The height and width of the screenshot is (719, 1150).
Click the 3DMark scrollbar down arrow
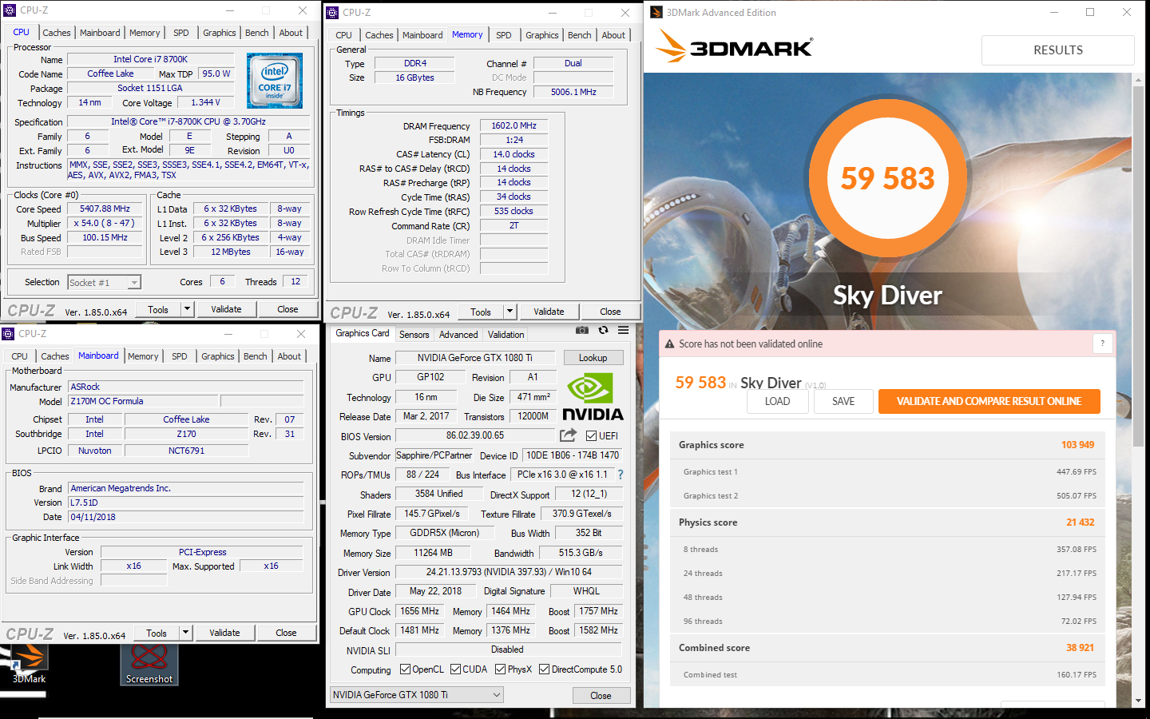coord(1138,701)
